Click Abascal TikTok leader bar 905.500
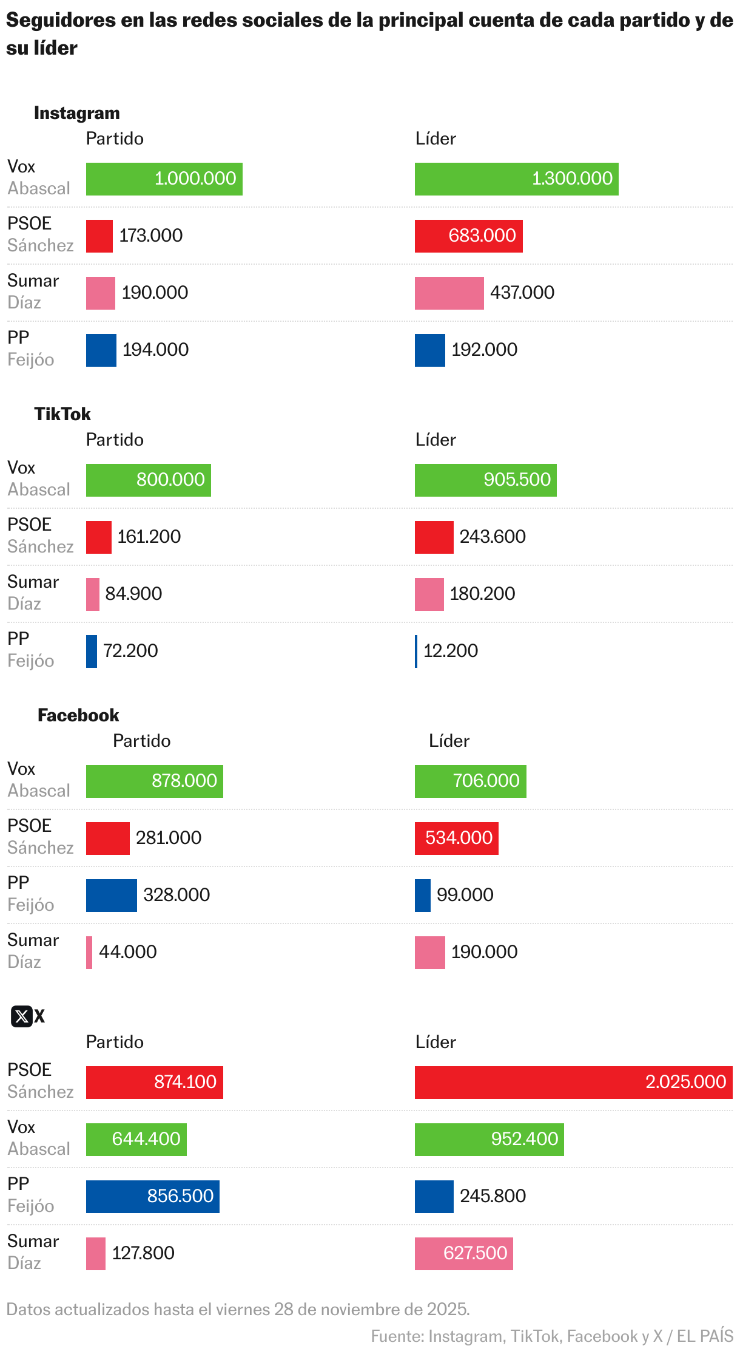 click(485, 480)
